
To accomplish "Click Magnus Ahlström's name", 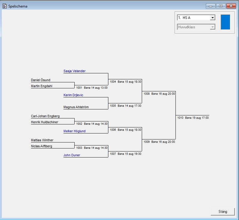I will coord(76,107).
